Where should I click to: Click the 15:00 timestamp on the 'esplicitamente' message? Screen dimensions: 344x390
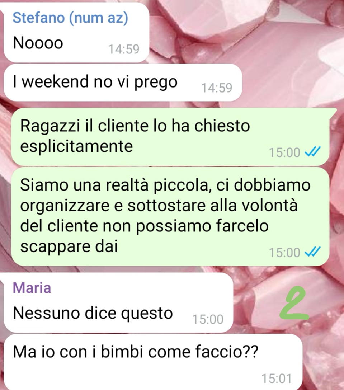[284, 152]
